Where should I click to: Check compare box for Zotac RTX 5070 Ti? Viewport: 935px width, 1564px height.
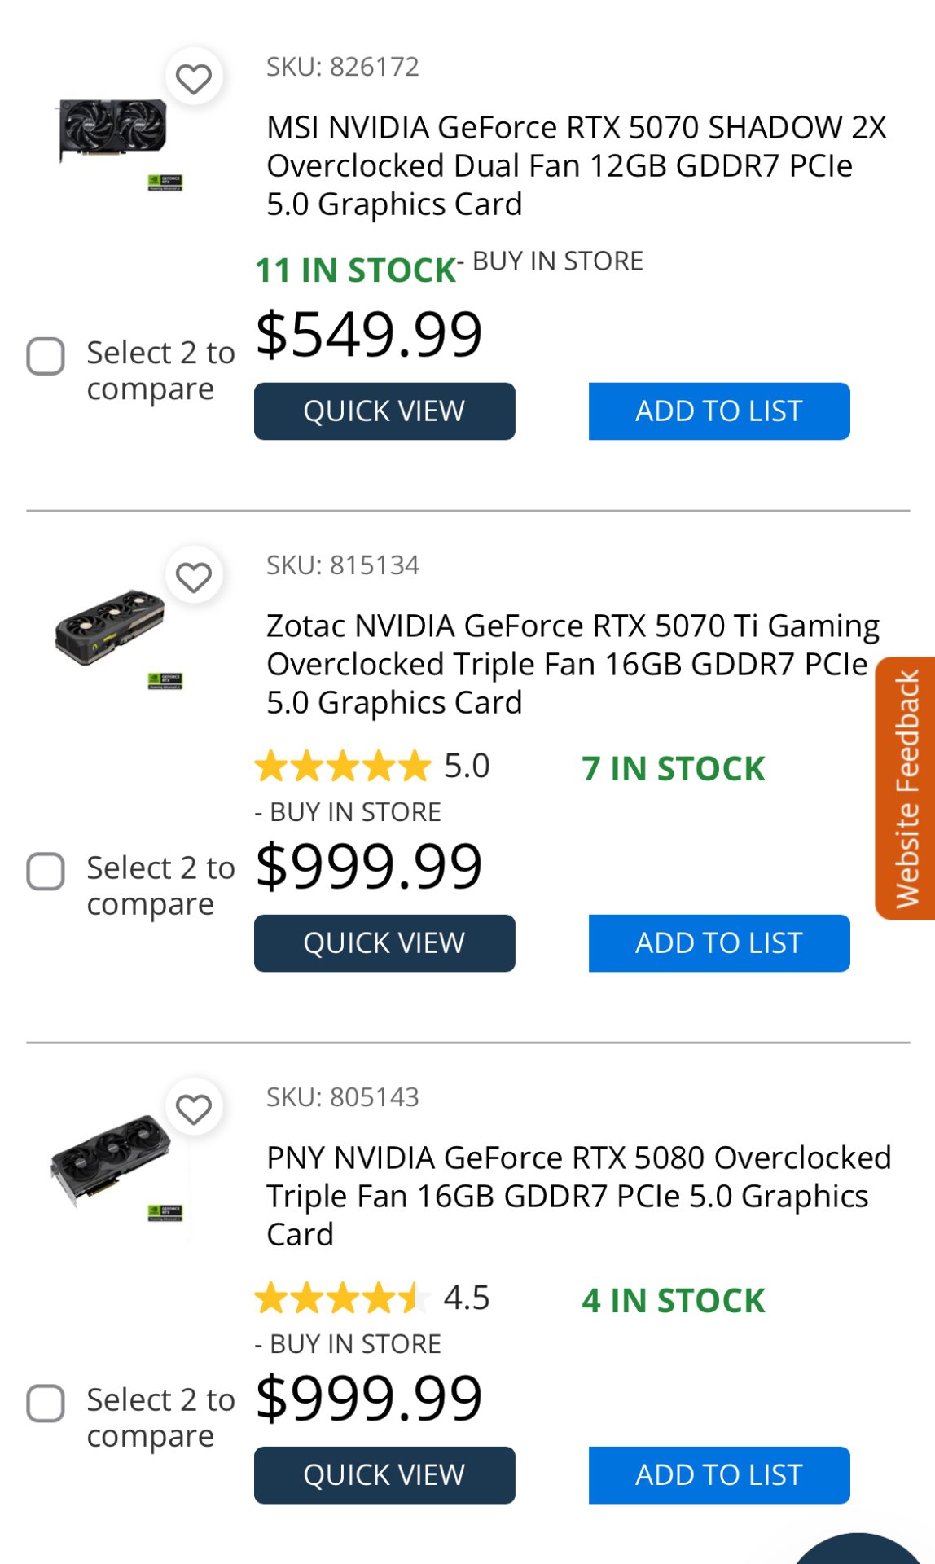[x=46, y=872]
